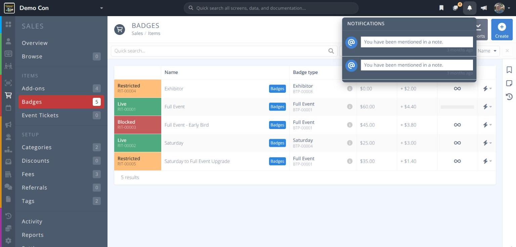Open the dashboard grid icon in left rail

click(x=8, y=25)
